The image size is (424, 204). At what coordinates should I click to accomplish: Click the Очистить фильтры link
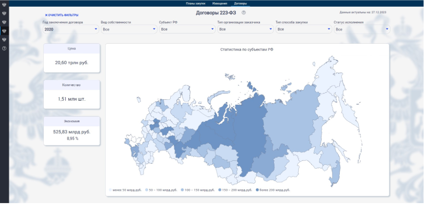(x=62, y=15)
